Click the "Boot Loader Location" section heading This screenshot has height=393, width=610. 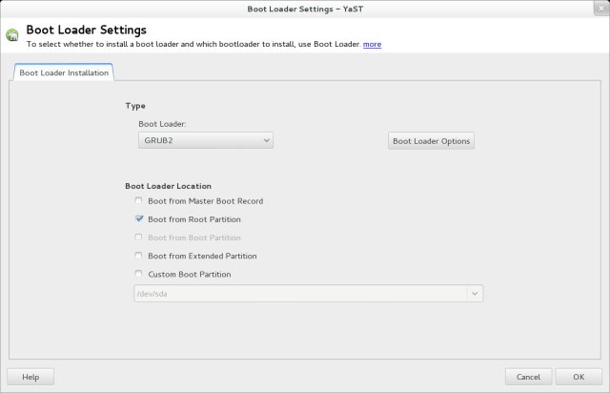[x=168, y=185]
